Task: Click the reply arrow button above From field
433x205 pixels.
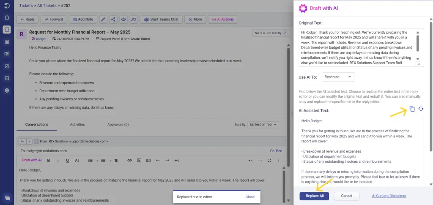Action: coord(23,141)
